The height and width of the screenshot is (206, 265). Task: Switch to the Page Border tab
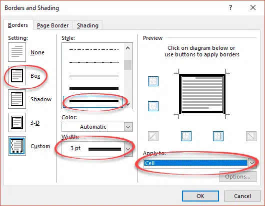pos(52,25)
